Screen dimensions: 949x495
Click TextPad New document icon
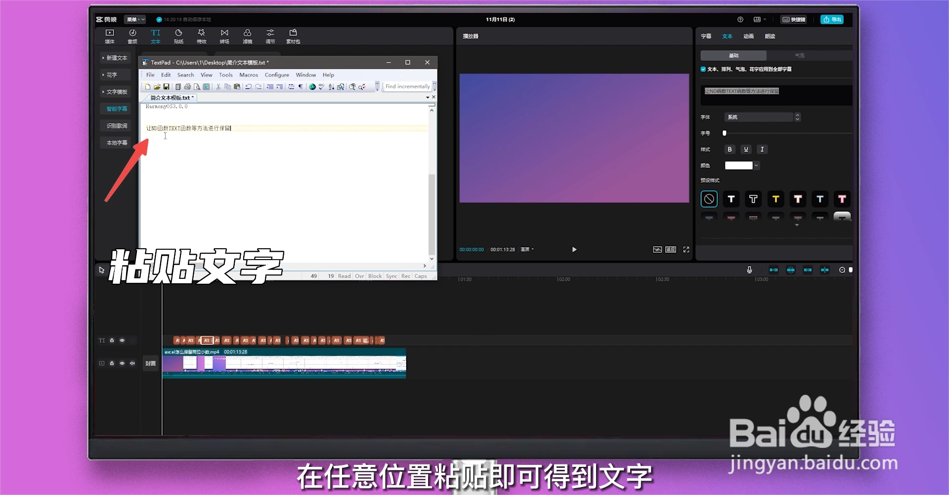[147, 87]
